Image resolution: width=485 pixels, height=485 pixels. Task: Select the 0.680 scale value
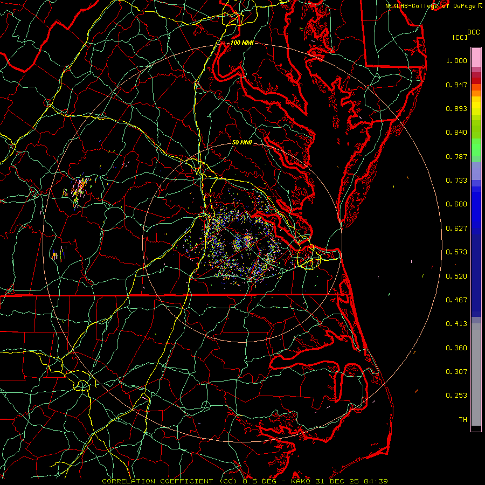(456, 204)
